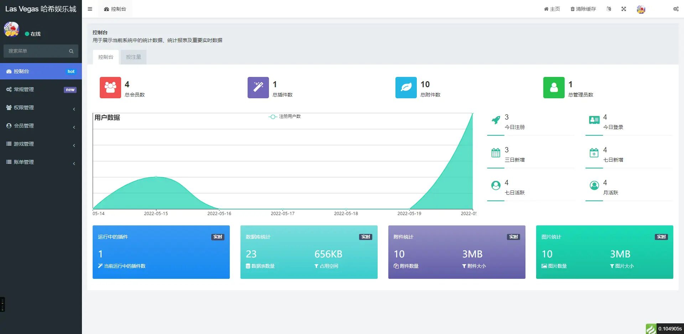Click the 2022-05-15 chart data point
This screenshot has width=684, height=334.
156,177
